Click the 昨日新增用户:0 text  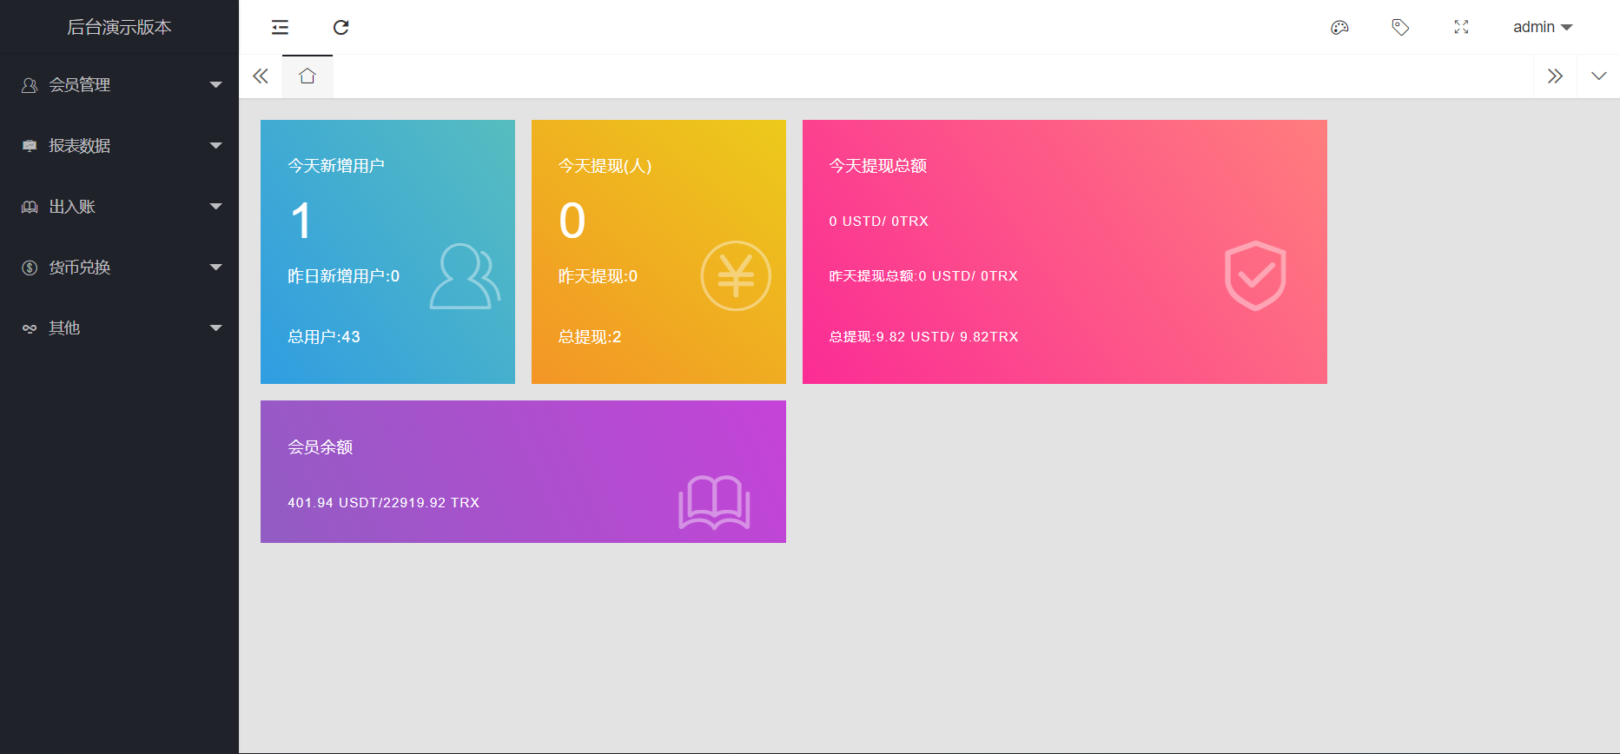(344, 276)
